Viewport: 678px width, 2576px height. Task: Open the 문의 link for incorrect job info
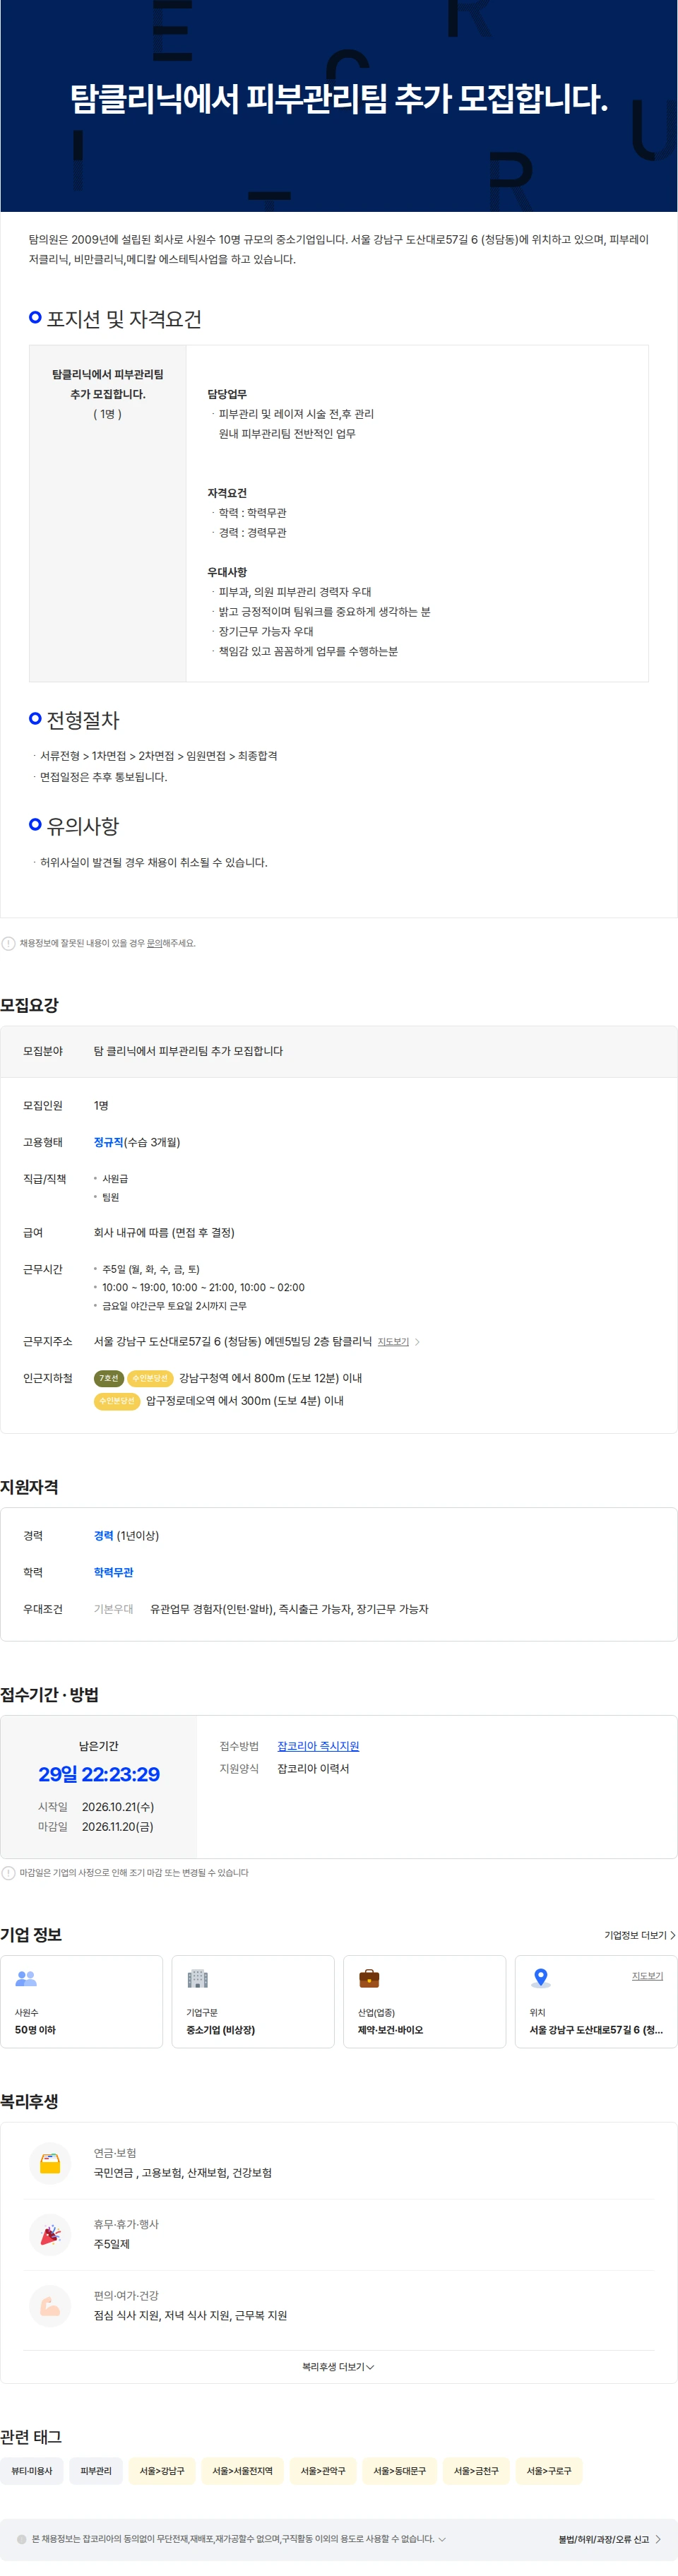tap(154, 943)
